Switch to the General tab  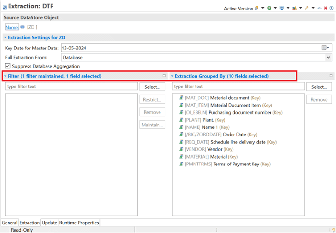[x=9, y=223]
